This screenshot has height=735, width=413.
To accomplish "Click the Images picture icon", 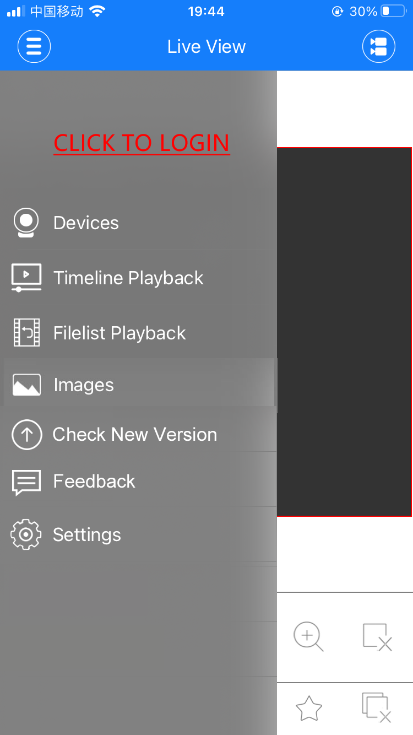I will [26, 385].
